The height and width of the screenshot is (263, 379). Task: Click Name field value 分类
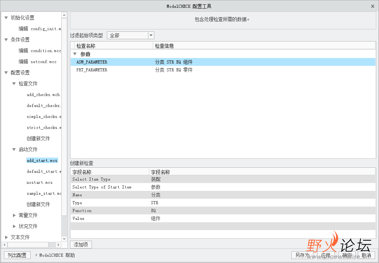pyautogui.click(x=156, y=195)
